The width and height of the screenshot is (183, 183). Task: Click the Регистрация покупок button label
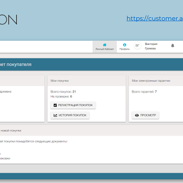click(75, 105)
